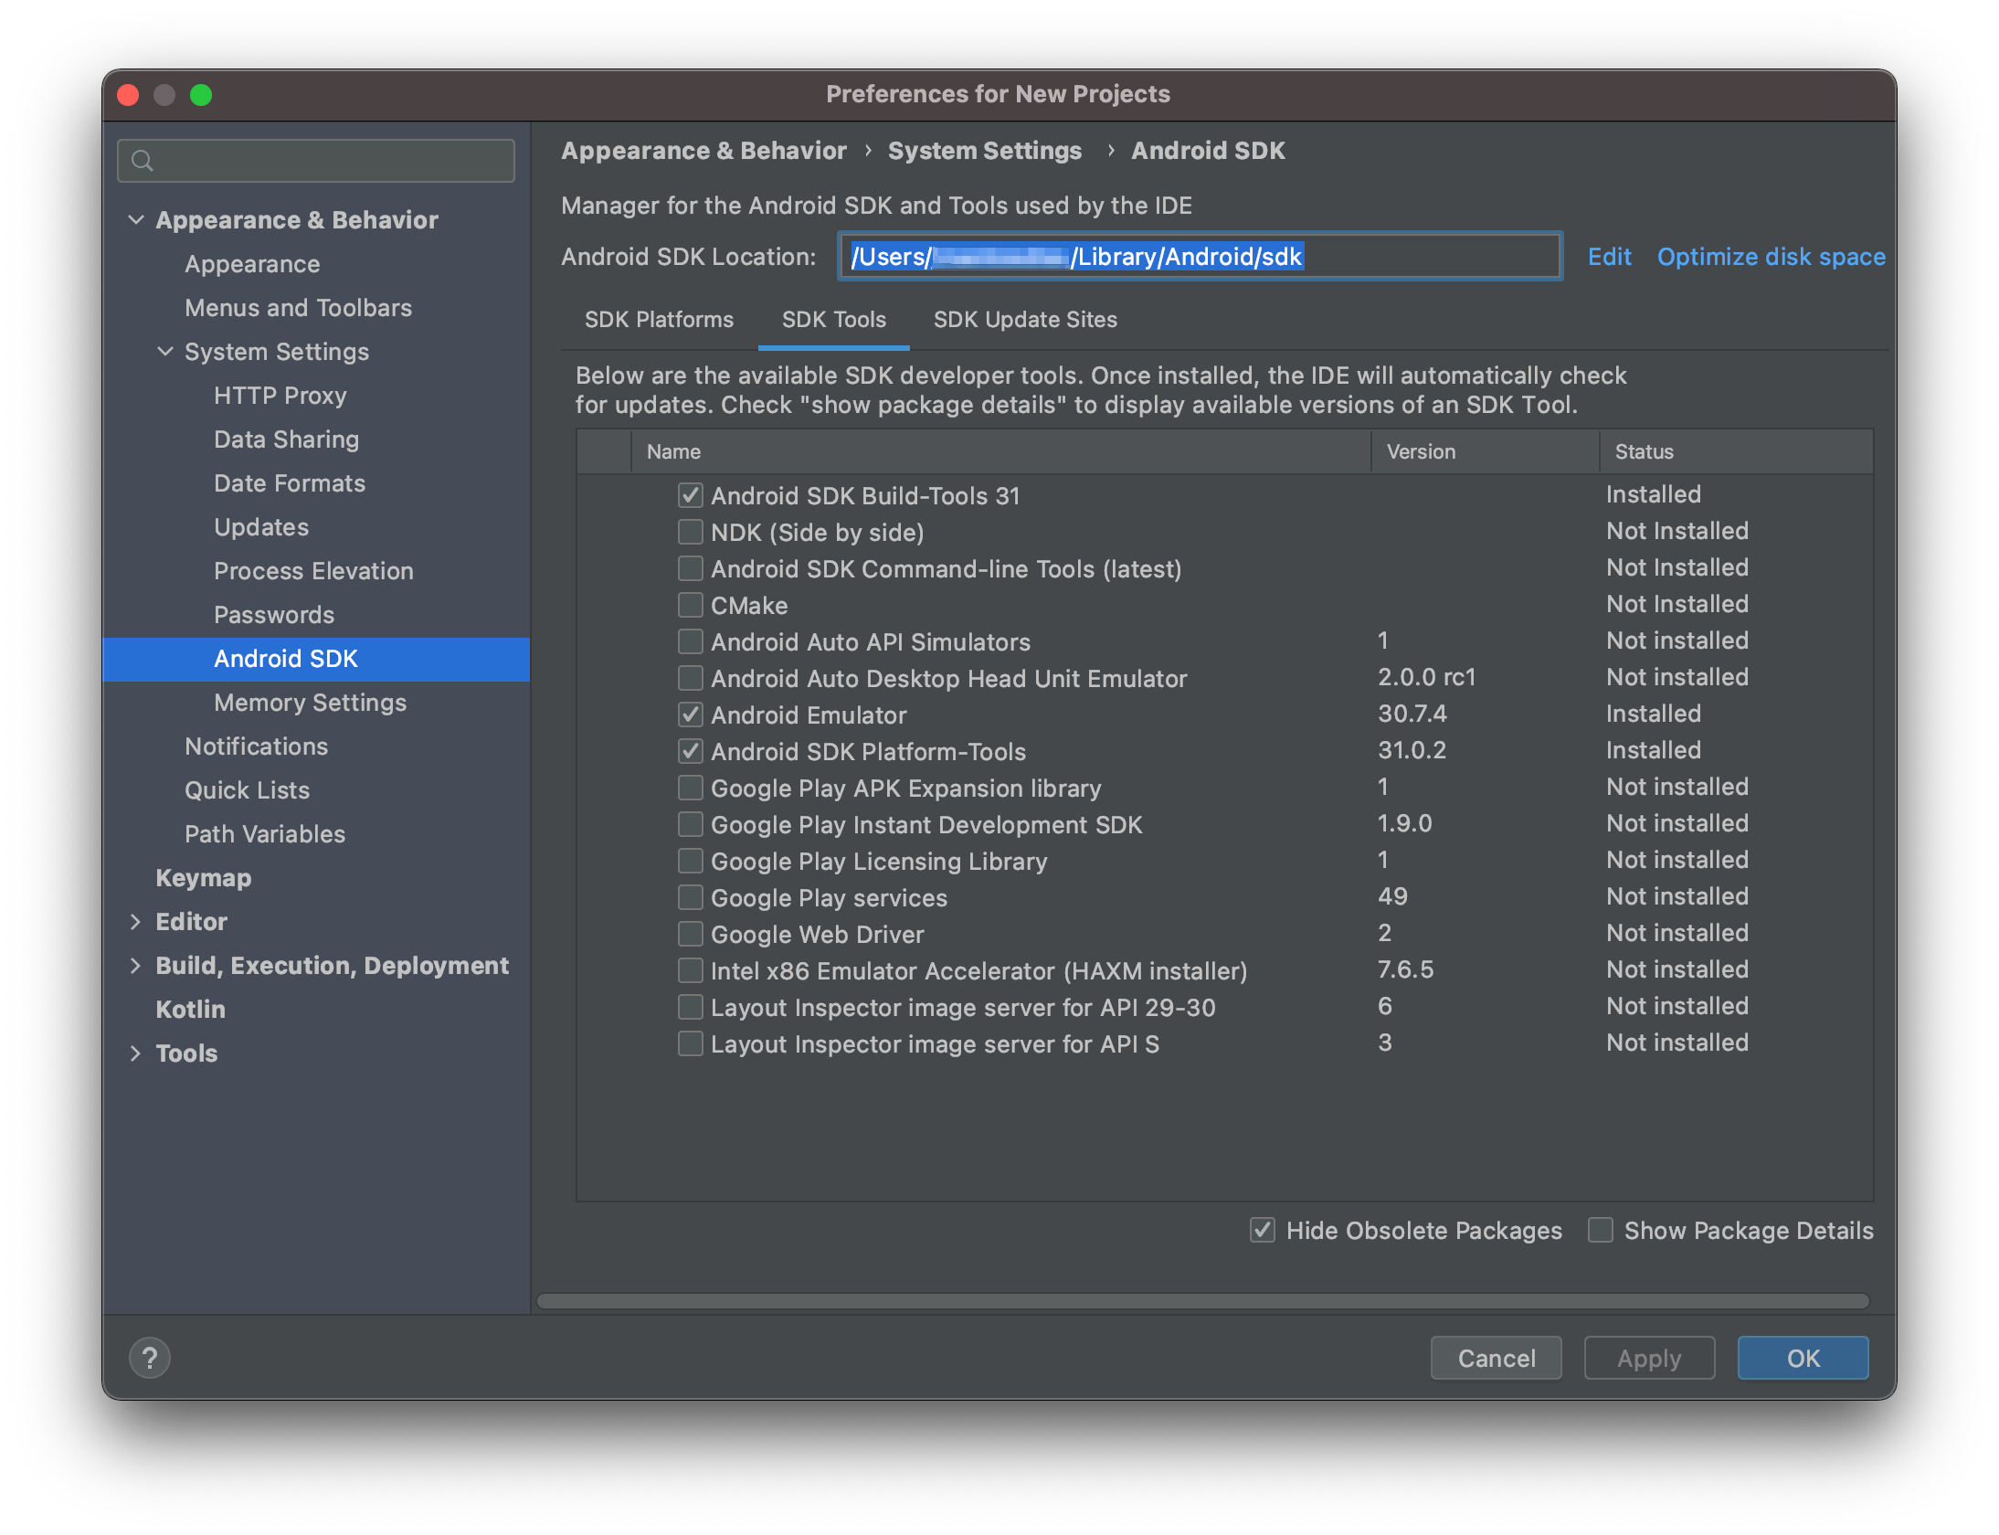1999x1535 pixels.
Task: Enable Show Package Details checkbox
Action: [x=1601, y=1230]
